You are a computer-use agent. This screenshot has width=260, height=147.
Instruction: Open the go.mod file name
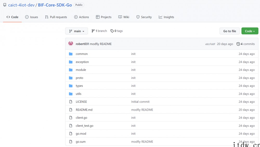point(81,133)
